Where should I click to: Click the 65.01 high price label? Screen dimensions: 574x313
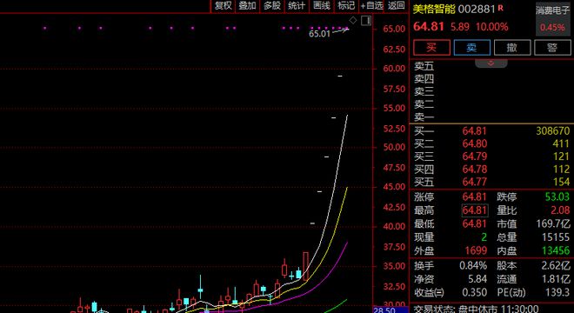(319, 34)
